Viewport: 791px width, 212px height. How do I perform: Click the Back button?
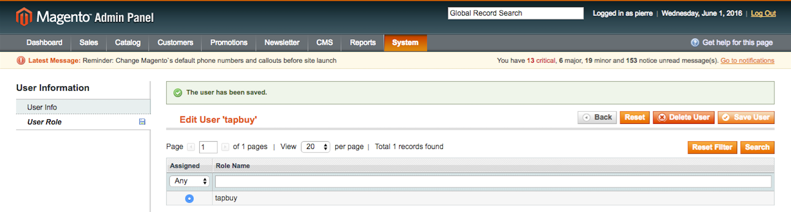pos(597,117)
